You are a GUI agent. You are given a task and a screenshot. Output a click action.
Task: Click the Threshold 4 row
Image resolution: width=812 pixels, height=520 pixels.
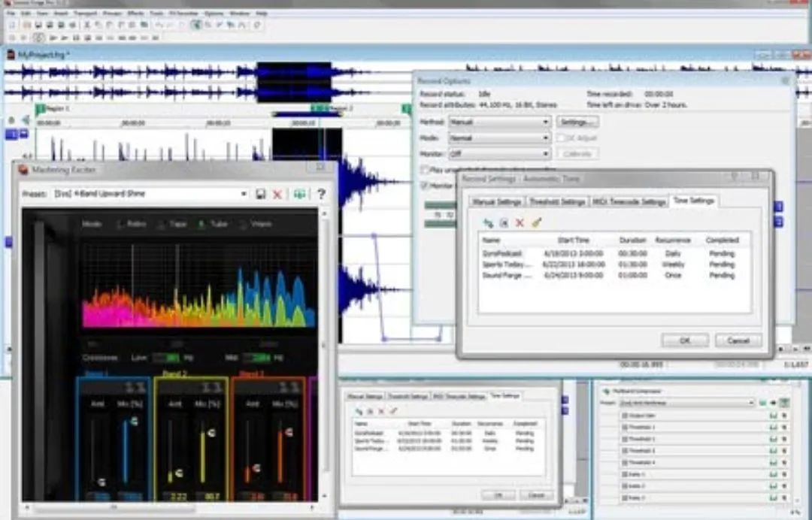(x=704, y=463)
